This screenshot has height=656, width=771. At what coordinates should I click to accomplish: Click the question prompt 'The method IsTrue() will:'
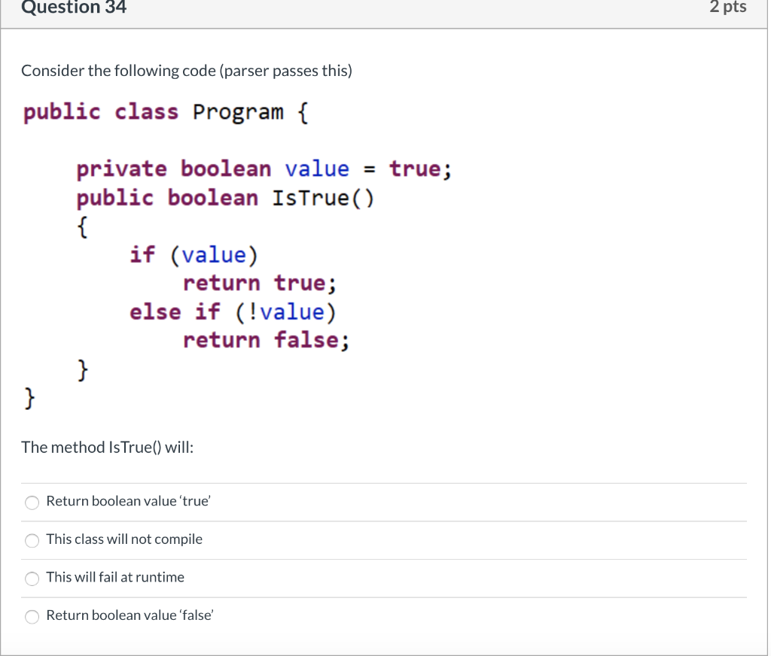[x=107, y=447]
